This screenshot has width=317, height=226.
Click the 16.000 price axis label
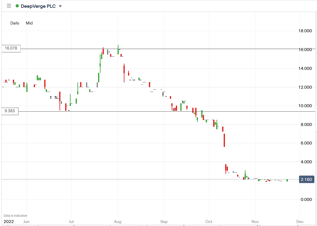click(x=305, y=50)
